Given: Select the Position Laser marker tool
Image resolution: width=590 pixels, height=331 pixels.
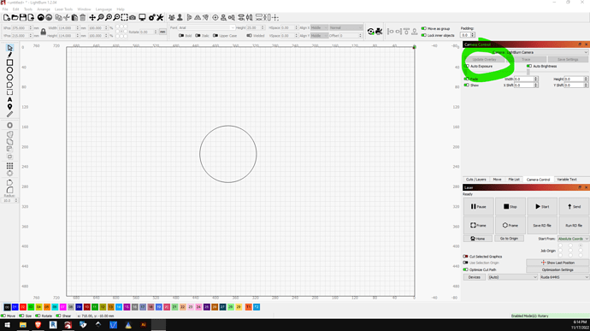Looking at the screenshot, I should pyautogui.click(x=9, y=107).
